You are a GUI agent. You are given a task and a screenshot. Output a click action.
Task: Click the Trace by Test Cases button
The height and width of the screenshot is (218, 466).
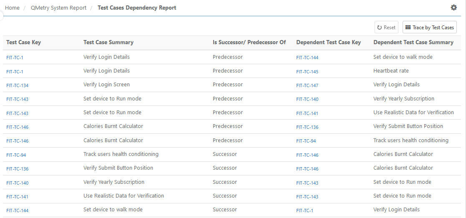pos(429,28)
